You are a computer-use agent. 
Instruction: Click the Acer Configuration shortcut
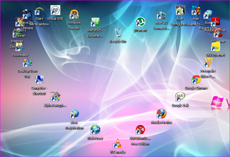180,10
